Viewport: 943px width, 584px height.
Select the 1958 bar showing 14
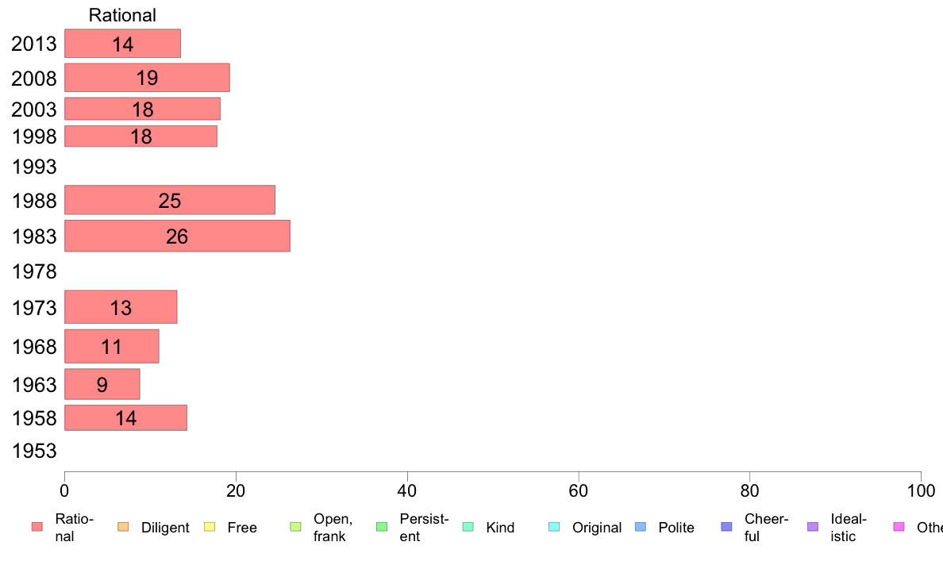pyautogui.click(x=125, y=417)
